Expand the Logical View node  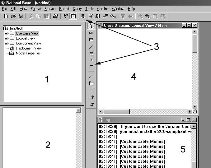coord(6,38)
